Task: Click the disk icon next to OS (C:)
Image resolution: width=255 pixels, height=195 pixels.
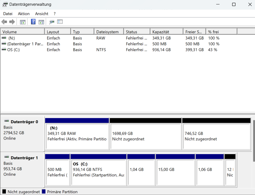Action: click(x=4, y=50)
